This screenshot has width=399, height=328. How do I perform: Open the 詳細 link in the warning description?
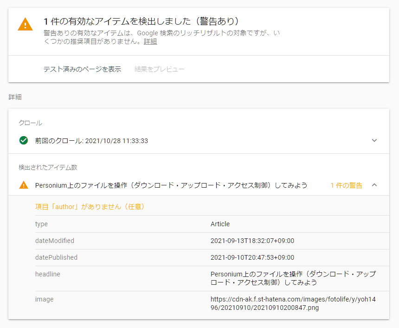click(150, 41)
